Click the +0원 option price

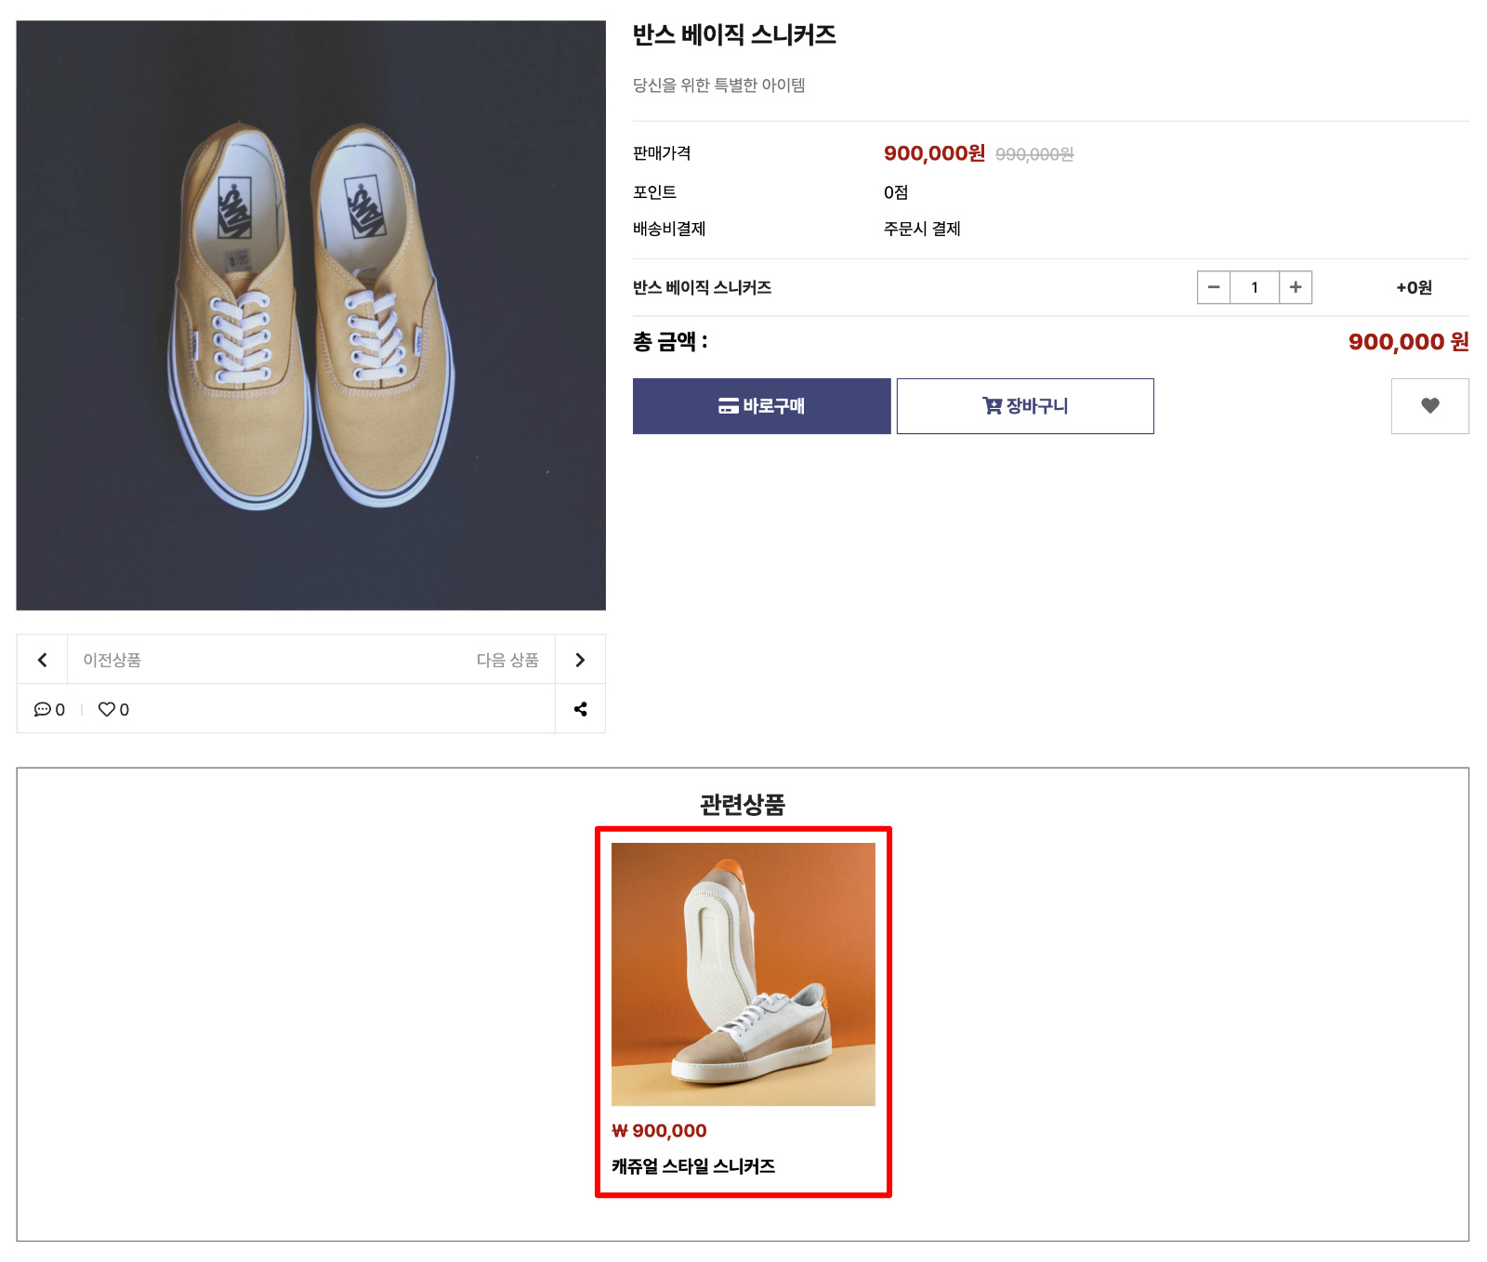pyautogui.click(x=1414, y=288)
